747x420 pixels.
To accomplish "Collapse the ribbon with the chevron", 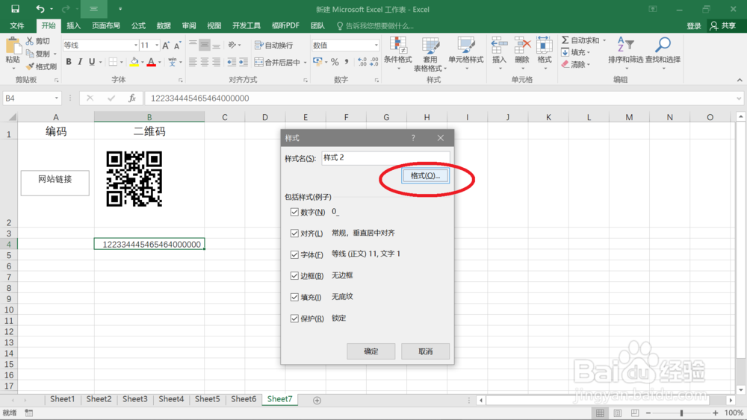I will pos(740,80).
